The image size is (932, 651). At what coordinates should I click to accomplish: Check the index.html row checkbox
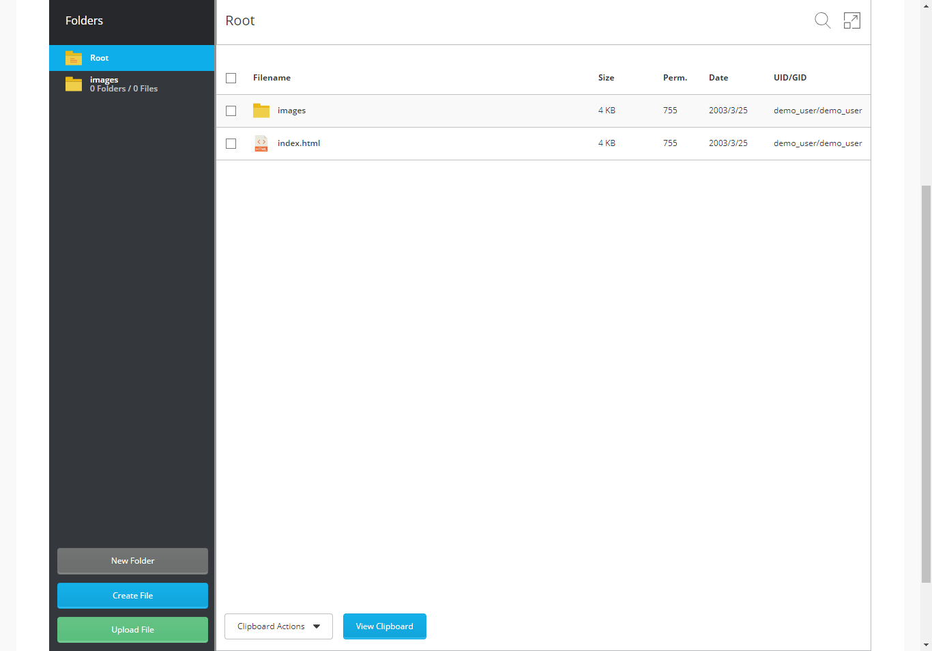(x=231, y=144)
